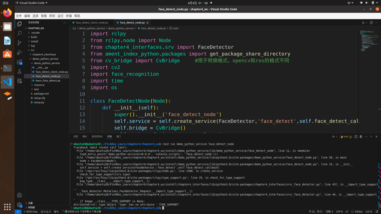Open the Manage settings gear

[20, 205]
